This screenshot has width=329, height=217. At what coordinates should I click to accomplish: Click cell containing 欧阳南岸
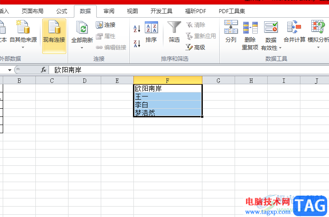point(168,88)
